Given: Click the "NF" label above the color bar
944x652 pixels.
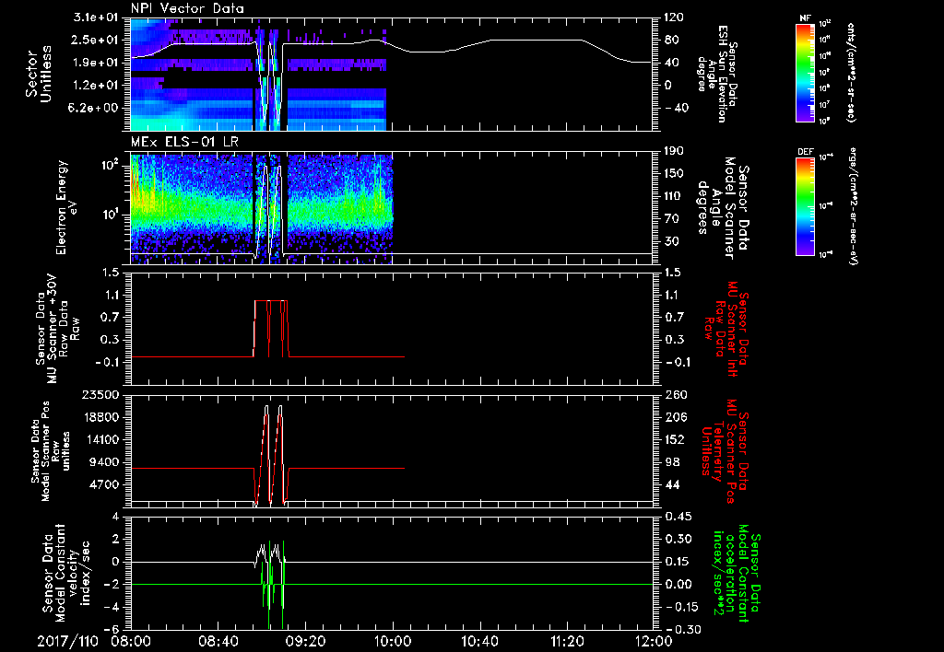Looking at the screenshot, I should click(x=806, y=18).
